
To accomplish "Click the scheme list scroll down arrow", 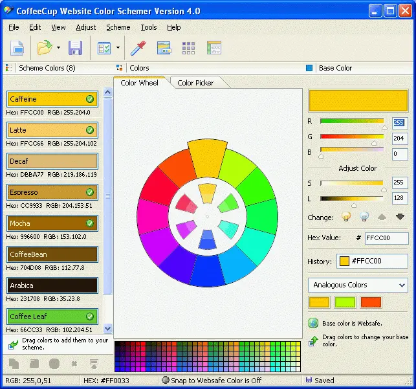I will click(x=107, y=329).
